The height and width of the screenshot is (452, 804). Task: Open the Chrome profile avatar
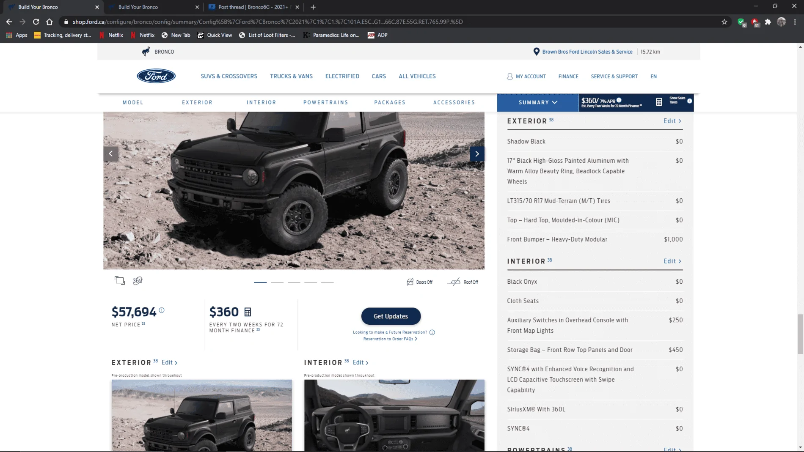pyautogui.click(x=782, y=22)
